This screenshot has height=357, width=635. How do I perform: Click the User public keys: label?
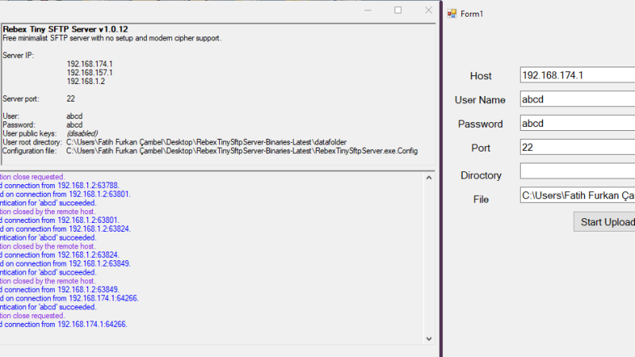pos(29,133)
